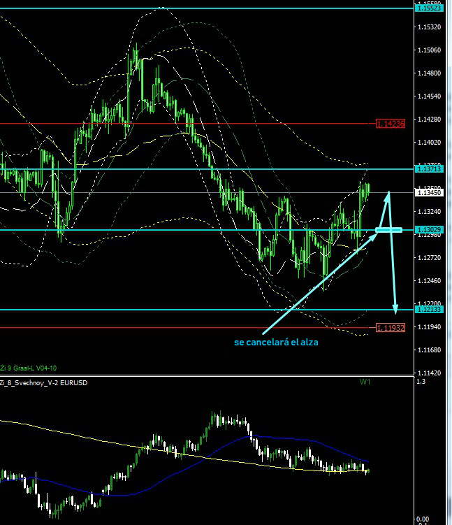Click the 'Zi 9 Graal-L V04-10' indicator label

tap(29, 368)
